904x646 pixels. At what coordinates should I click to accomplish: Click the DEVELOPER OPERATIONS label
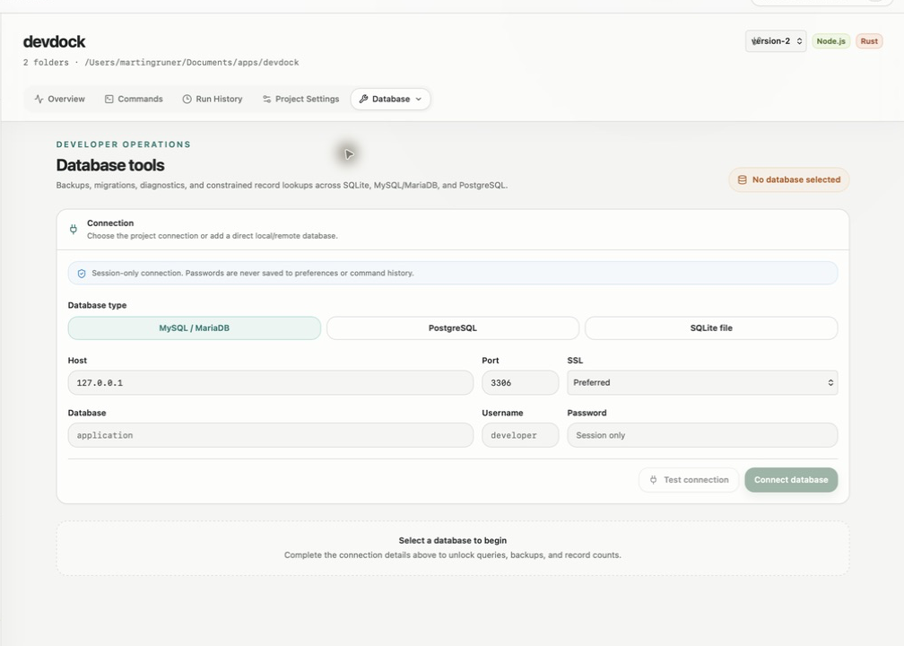[124, 144]
